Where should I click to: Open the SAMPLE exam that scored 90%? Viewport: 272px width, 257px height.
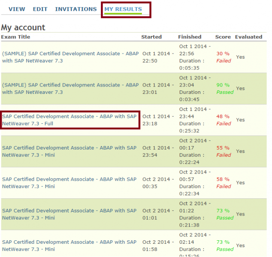pos(70,88)
